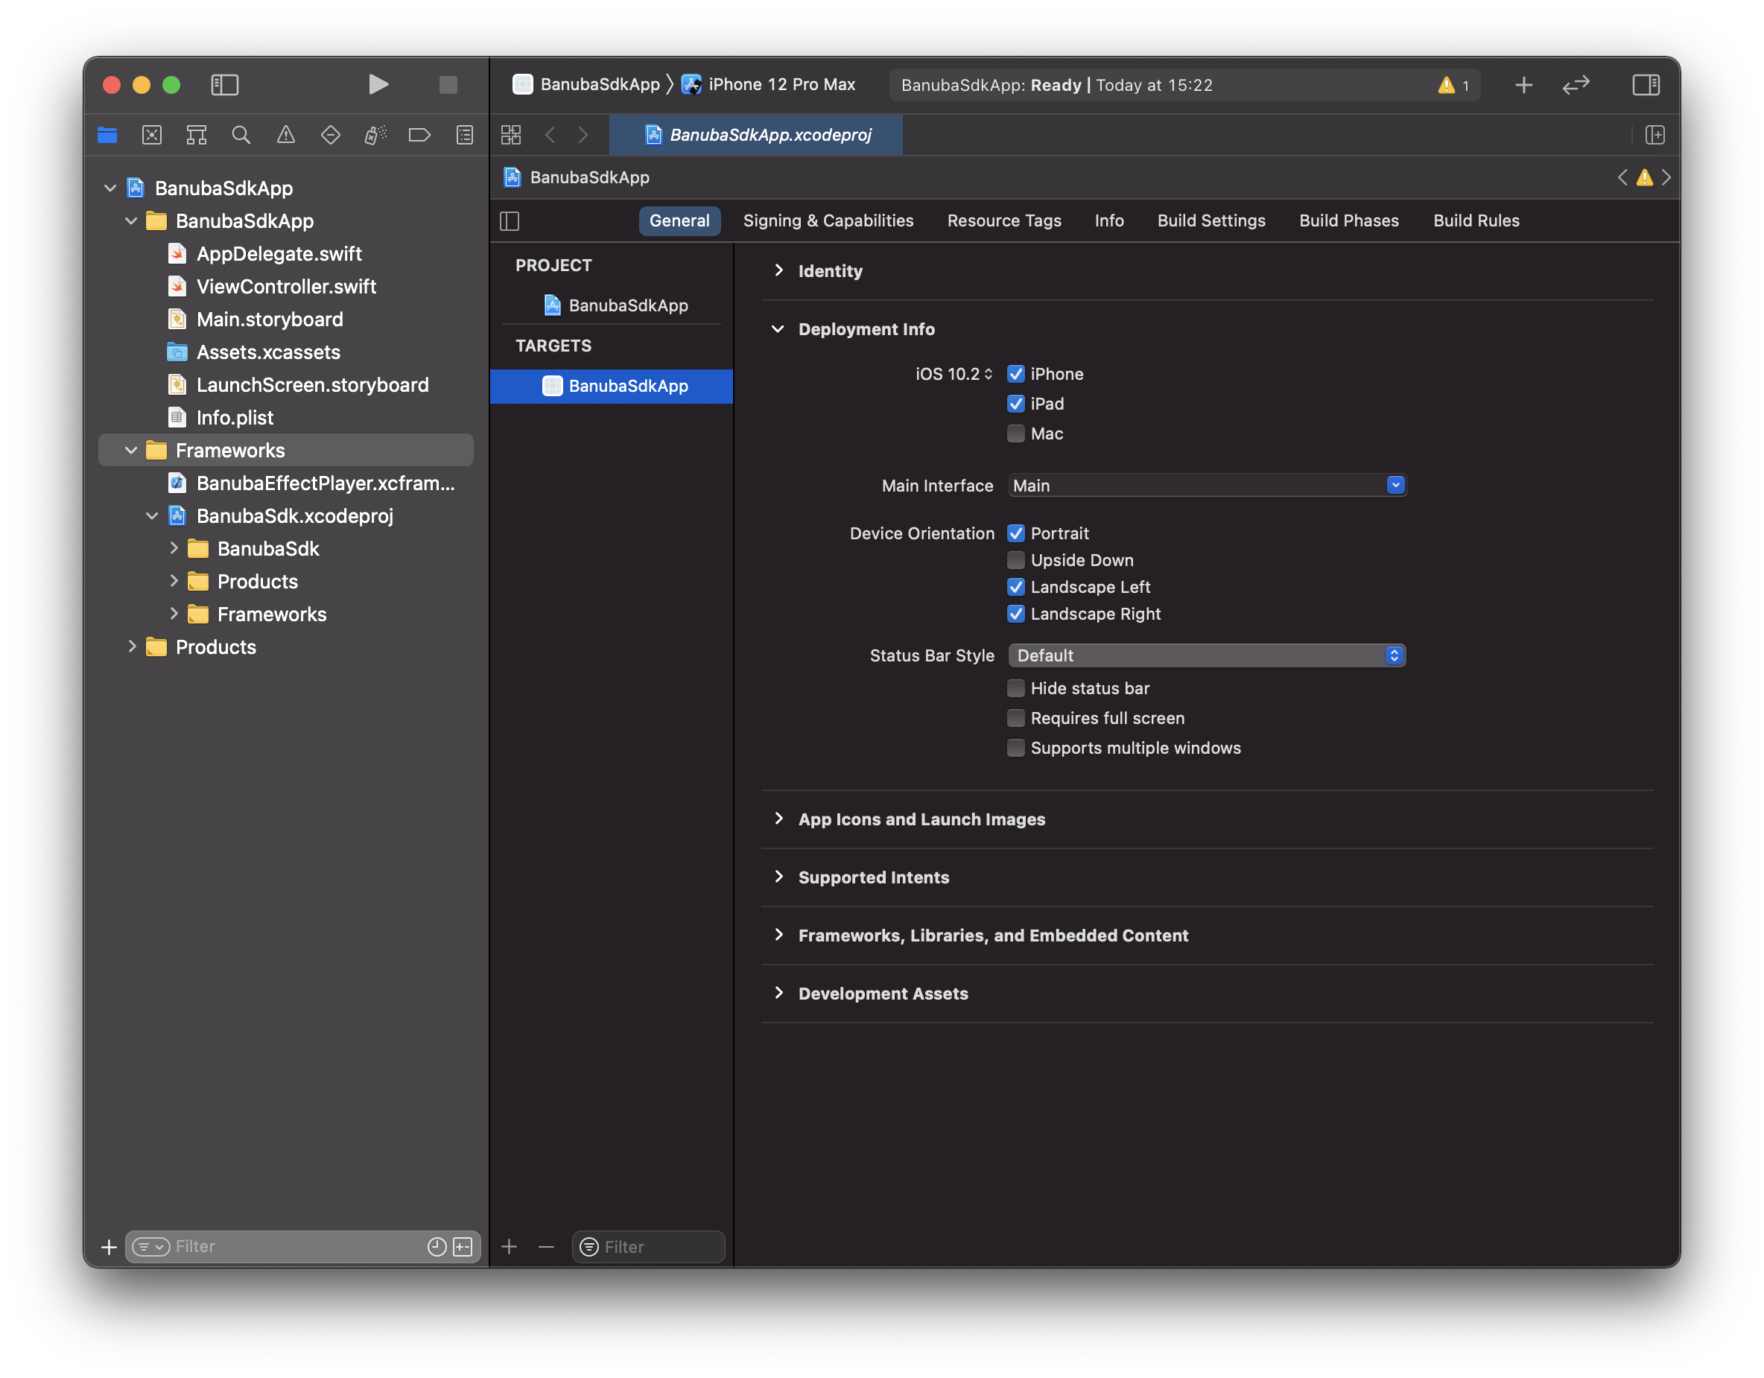This screenshot has width=1764, height=1378.
Task: Open the Library with plus button
Action: (1523, 85)
